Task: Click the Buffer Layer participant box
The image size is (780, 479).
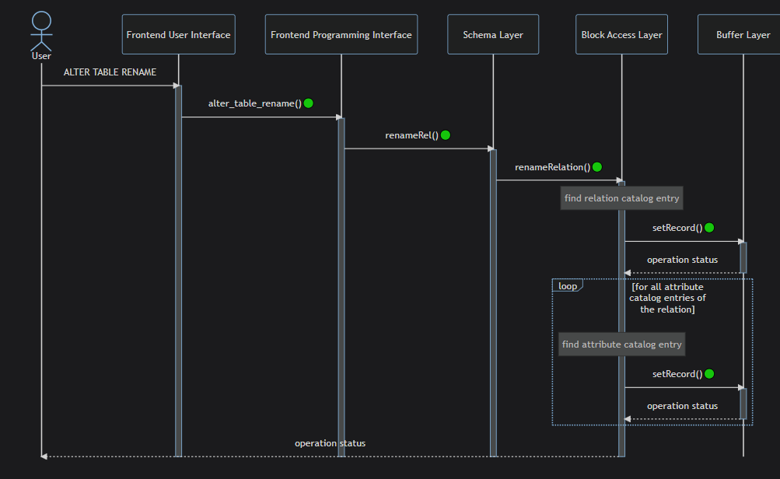Action: coord(739,34)
